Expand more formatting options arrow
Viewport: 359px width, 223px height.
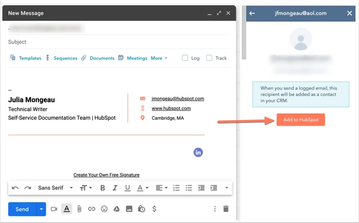pos(226,188)
